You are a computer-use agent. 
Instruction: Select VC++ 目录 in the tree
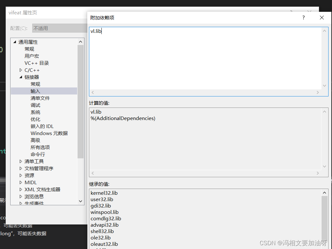37,63
